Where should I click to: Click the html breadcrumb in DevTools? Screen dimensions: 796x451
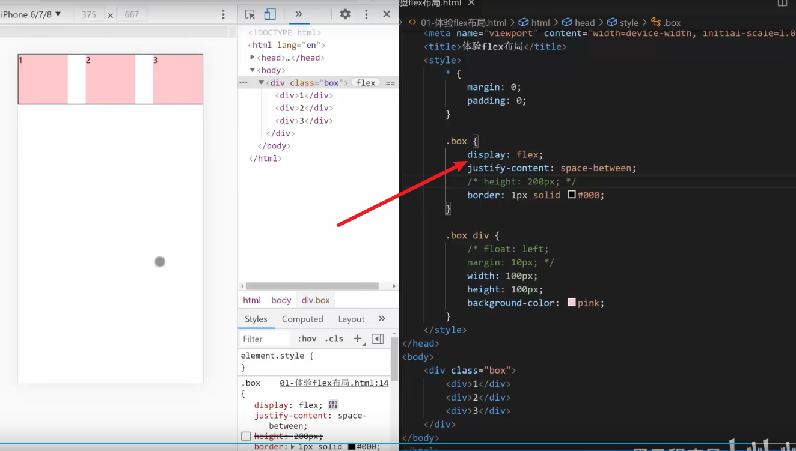(x=252, y=300)
